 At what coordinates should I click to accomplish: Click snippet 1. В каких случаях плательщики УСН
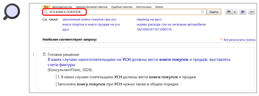126,77
